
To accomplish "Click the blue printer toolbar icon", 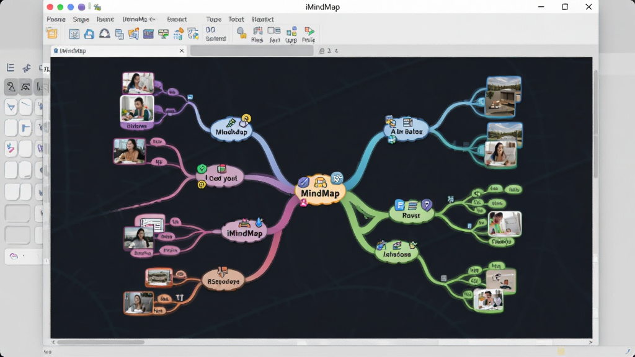I will click(89, 34).
